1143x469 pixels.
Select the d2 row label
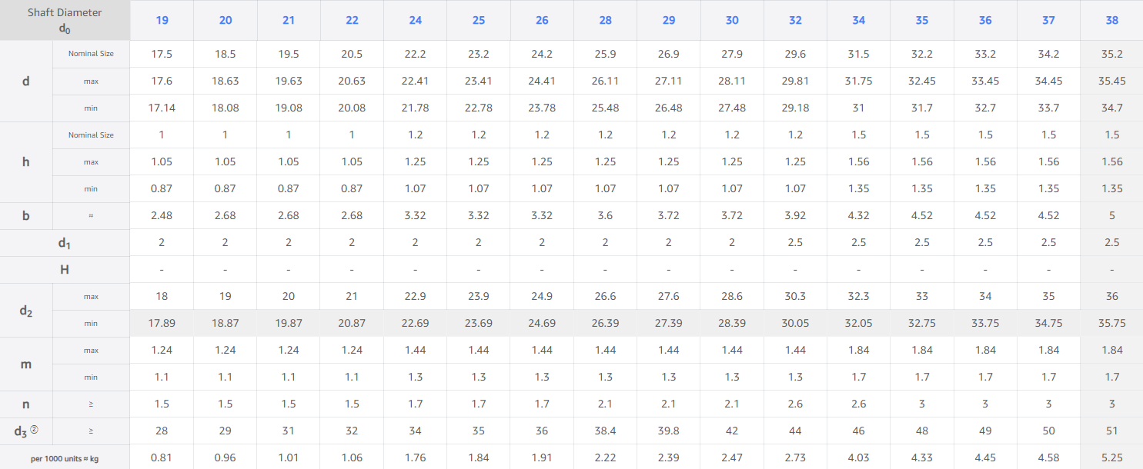pyautogui.click(x=26, y=310)
